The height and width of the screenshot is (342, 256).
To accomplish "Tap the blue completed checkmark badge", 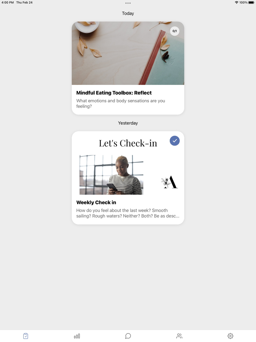I will coord(175,141).
